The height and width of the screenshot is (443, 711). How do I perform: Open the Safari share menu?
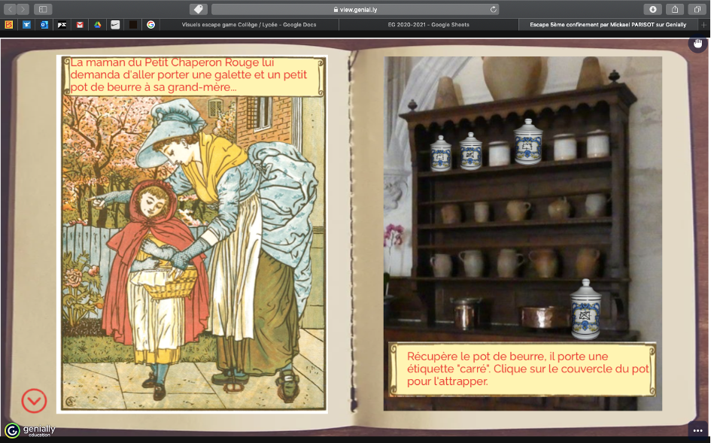(x=675, y=9)
